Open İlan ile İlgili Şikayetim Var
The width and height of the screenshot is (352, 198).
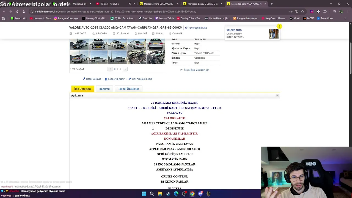(194, 70)
